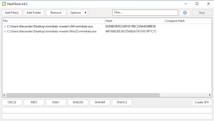This screenshot has width=214, height=121.
Task: Click checkmark icon beside x64 mimikatz.exe row
Action: (5, 26)
